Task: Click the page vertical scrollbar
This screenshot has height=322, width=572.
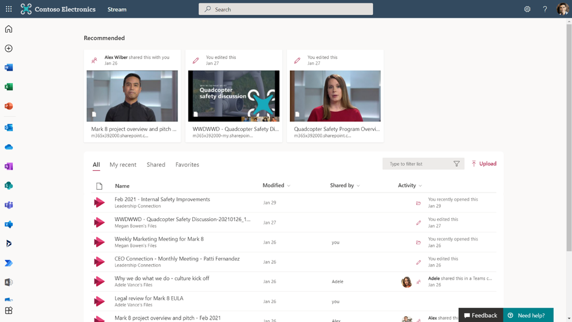Action: [x=569, y=138]
